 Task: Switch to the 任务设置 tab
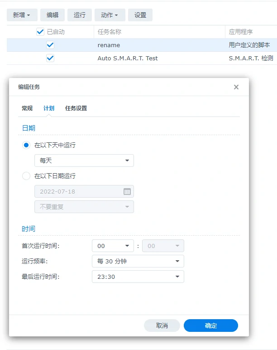point(76,108)
